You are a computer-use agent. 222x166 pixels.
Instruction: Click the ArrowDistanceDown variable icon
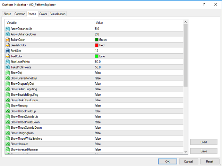[x=8, y=34]
